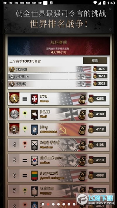Open Skatti's previous-season top entry
The width and height of the screenshot is (117, 208).
tap(58, 69)
